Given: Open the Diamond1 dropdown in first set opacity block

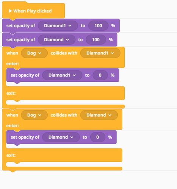Looking at the screenshot, I should tap(58, 26).
